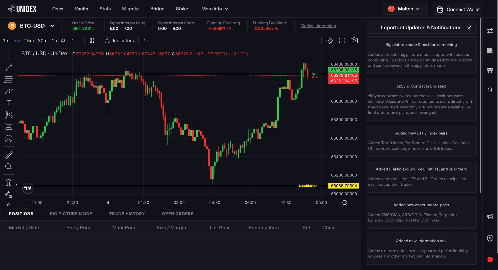Switch to the POSITIONS tab

(21, 214)
